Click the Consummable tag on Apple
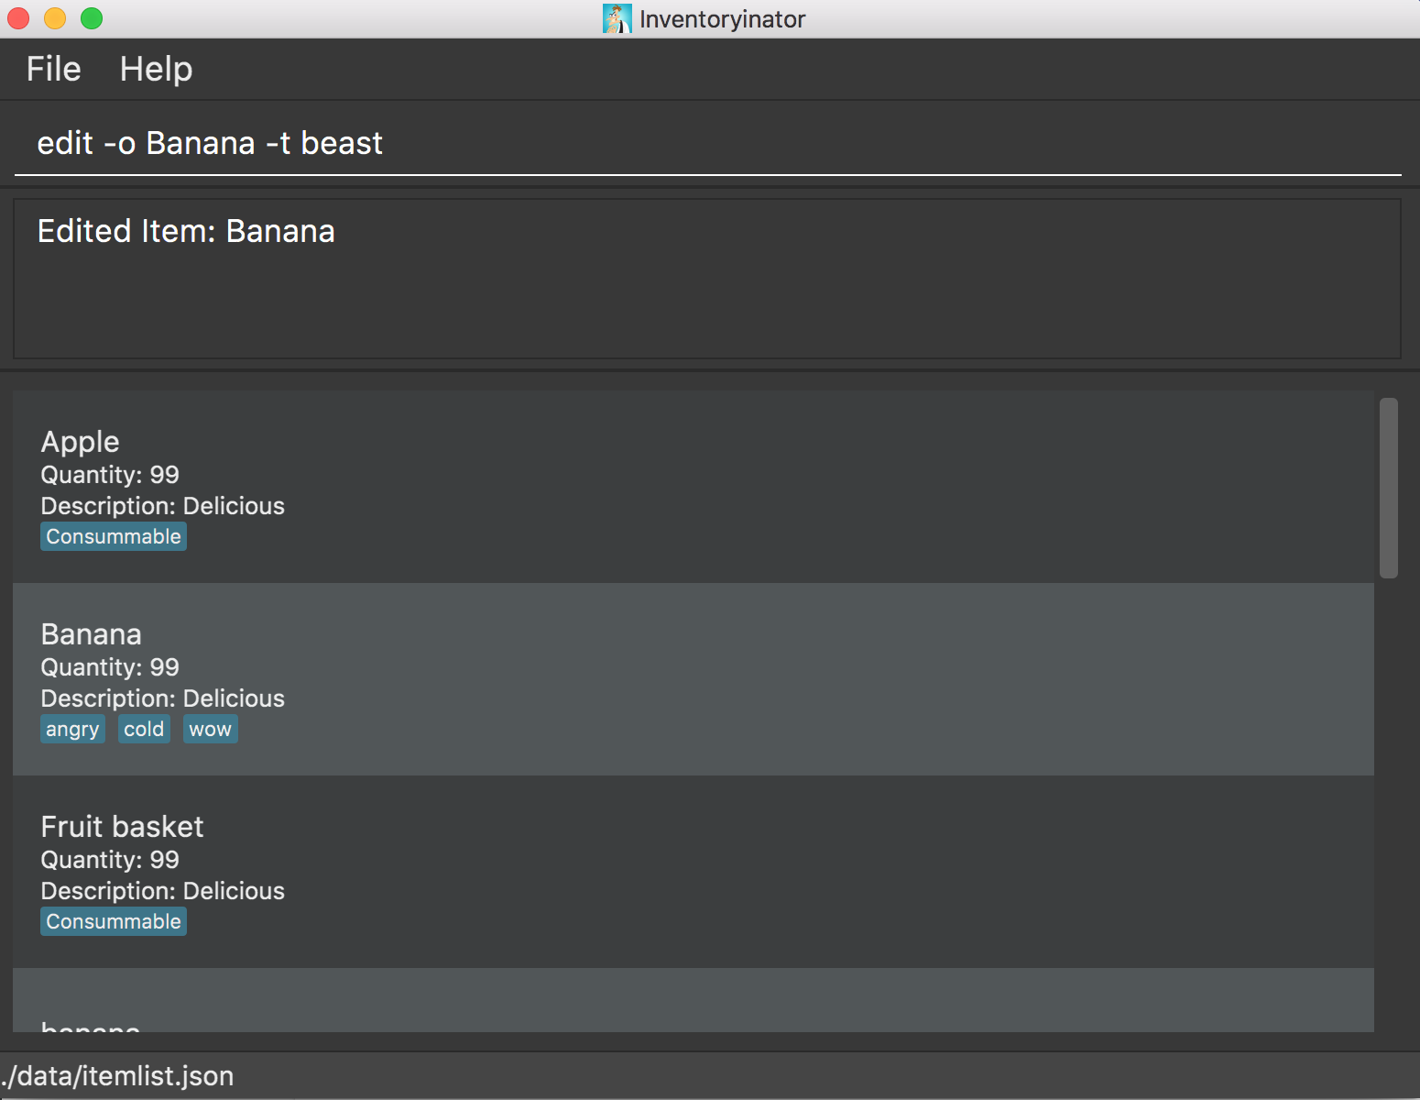The height and width of the screenshot is (1100, 1420). (x=114, y=536)
